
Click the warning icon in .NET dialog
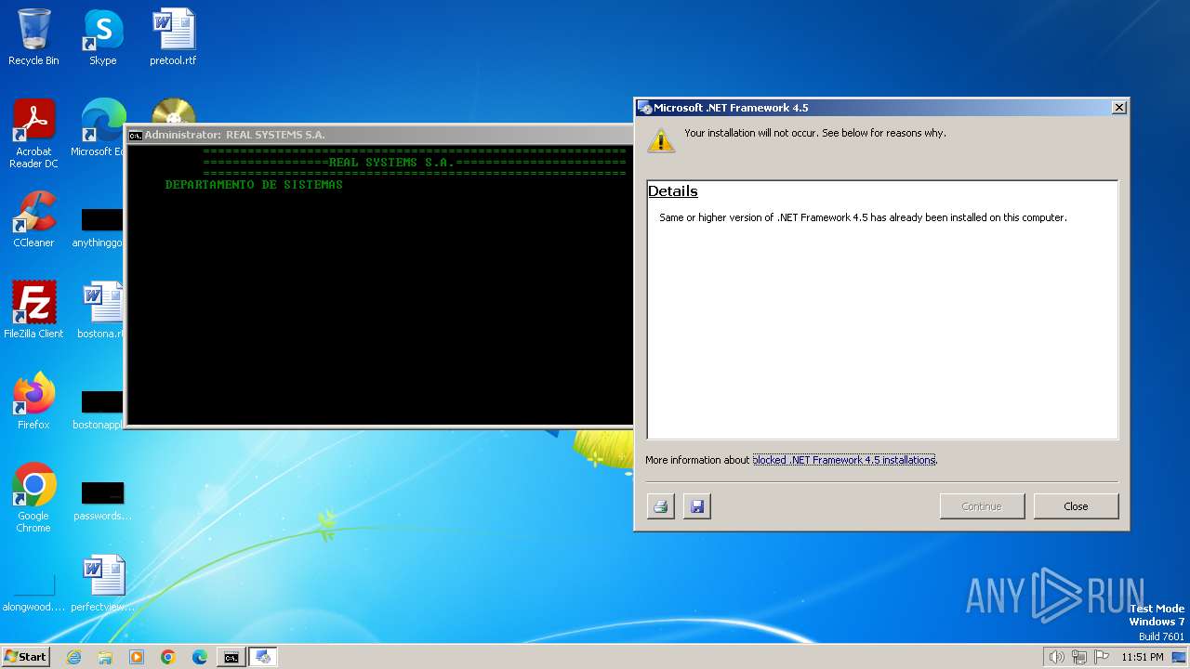[x=661, y=140]
